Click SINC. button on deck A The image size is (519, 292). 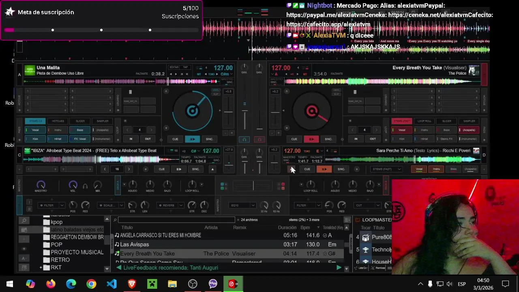(x=209, y=139)
